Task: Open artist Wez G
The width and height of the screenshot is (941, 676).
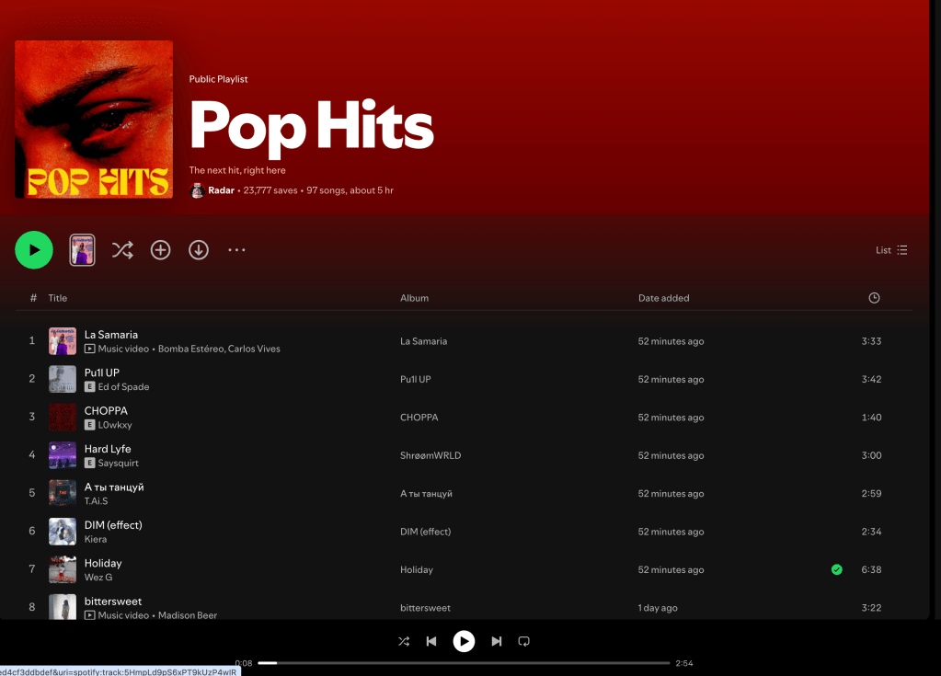Action: pyautogui.click(x=98, y=578)
